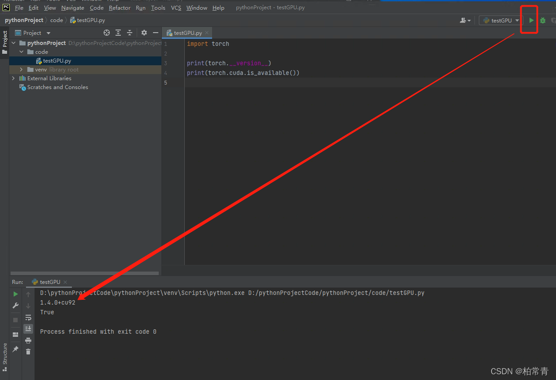The width and height of the screenshot is (556, 380).
Task: Click the True output line in console
Action: [x=47, y=312]
